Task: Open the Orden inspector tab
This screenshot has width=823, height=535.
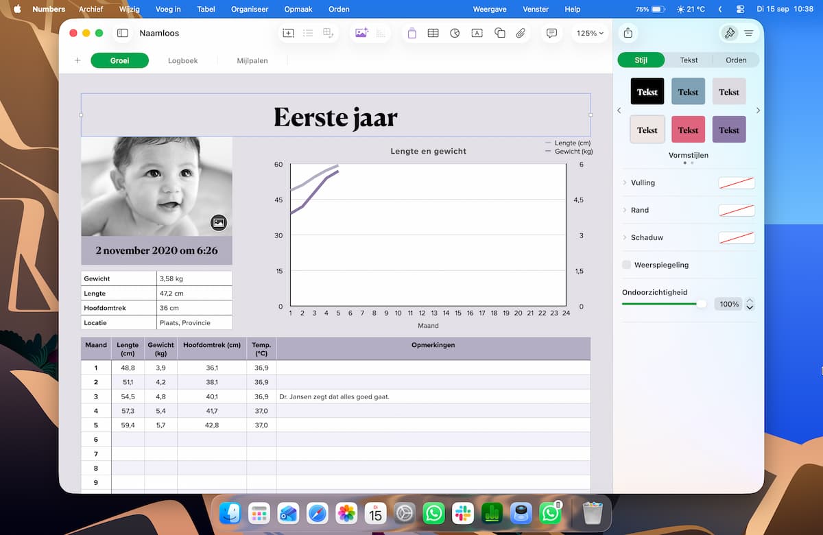Action: coord(736,60)
